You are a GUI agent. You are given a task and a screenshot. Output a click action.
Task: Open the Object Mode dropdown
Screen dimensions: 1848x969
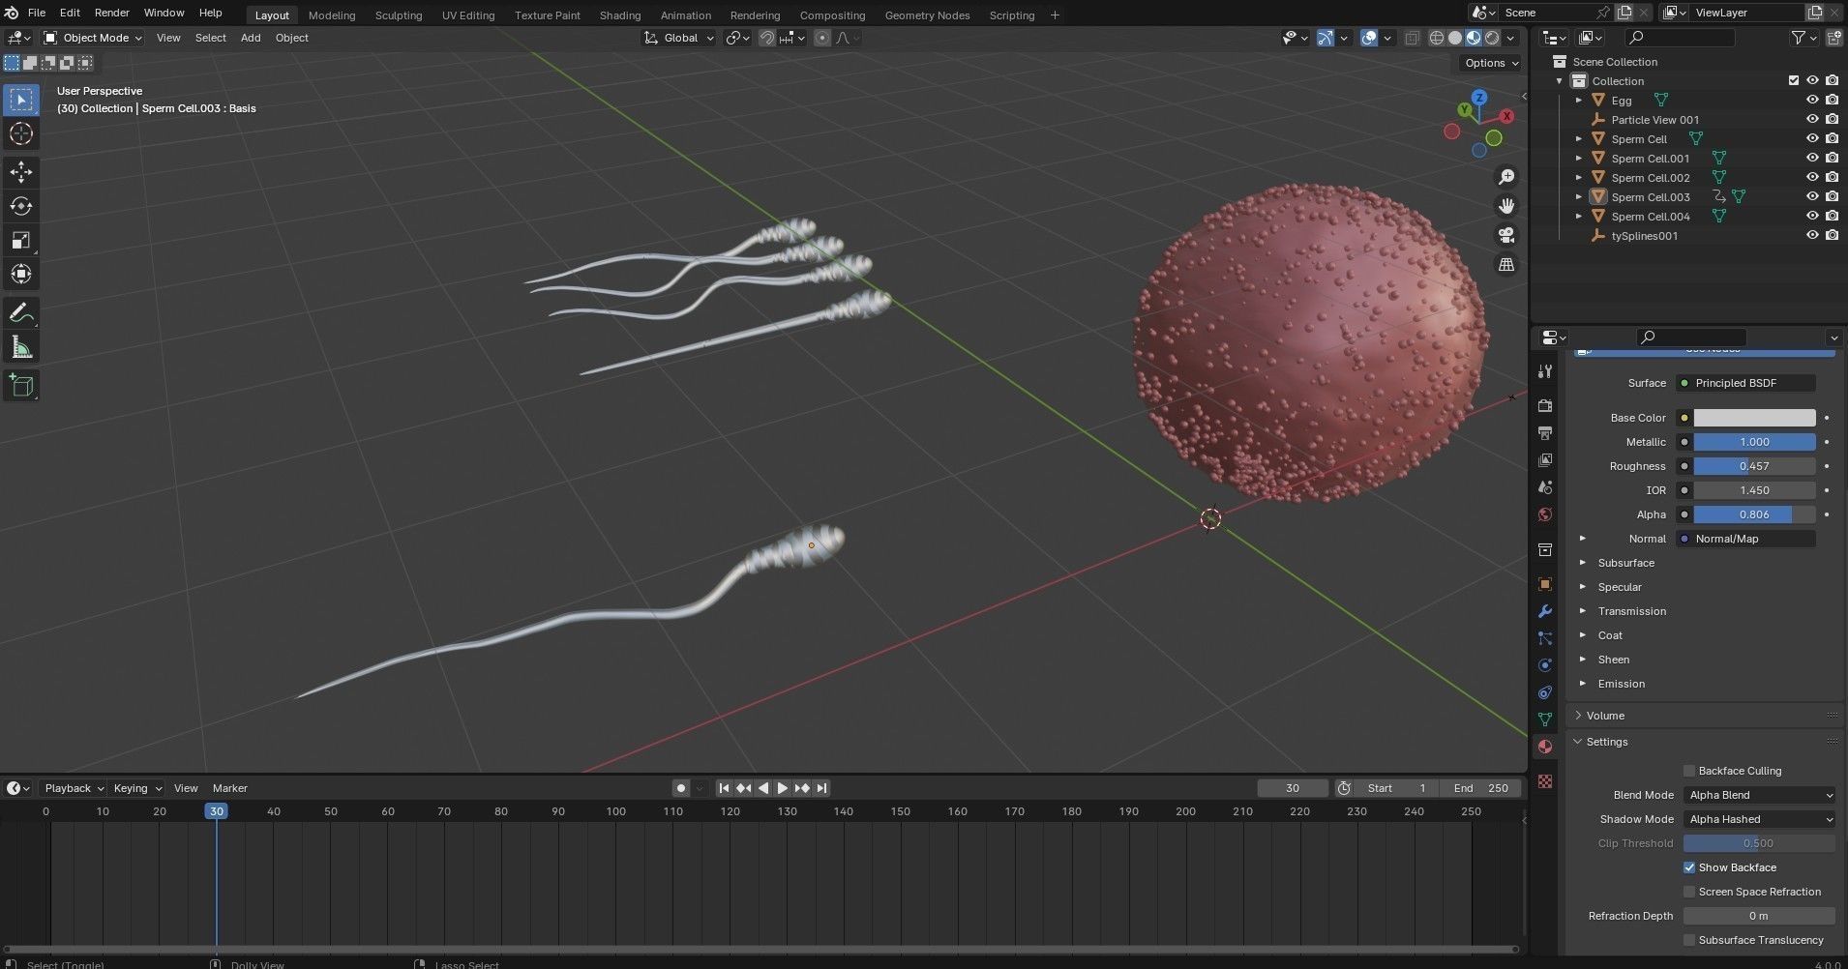(93, 38)
